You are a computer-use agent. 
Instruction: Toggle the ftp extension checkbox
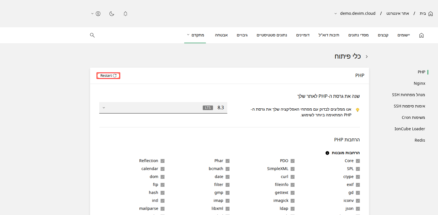[163, 185]
